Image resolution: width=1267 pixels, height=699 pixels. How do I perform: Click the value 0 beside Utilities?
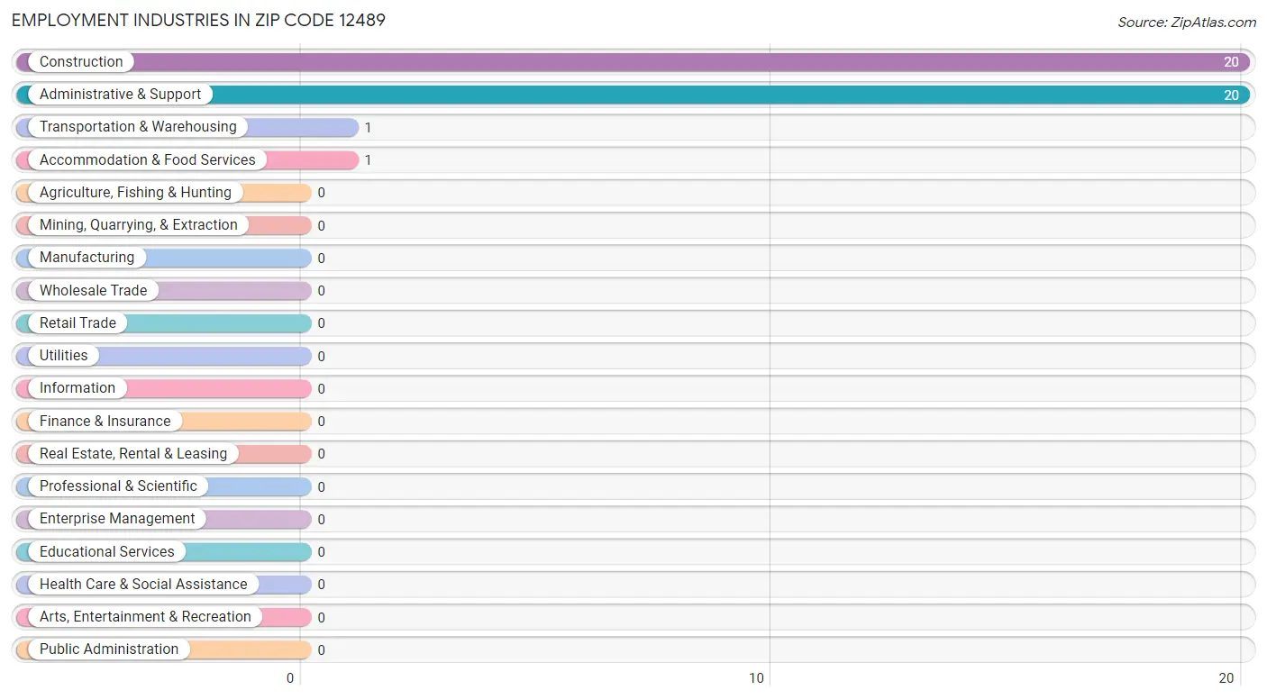coord(321,357)
